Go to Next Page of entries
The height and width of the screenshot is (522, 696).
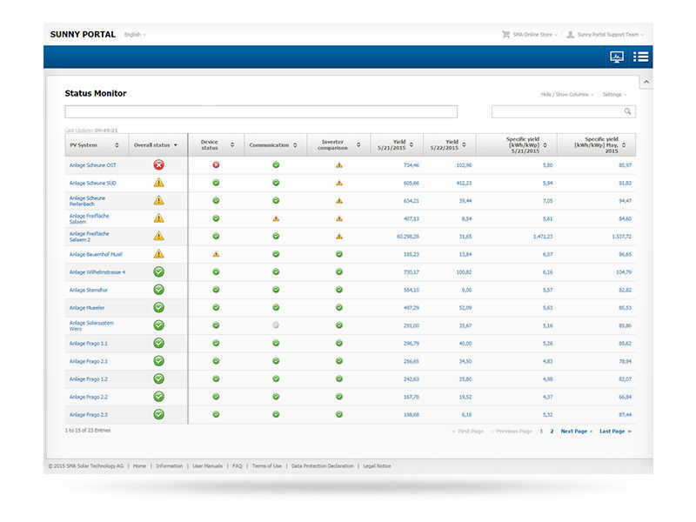tap(576, 432)
